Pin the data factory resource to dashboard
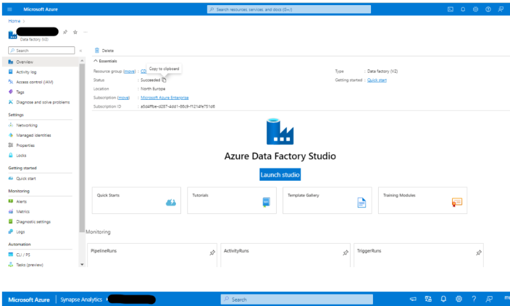Image resolution: width=510 pixels, height=306 pixels. pos(65,32)
